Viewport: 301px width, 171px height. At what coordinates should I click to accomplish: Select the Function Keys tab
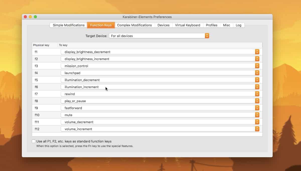click(101, 25)
